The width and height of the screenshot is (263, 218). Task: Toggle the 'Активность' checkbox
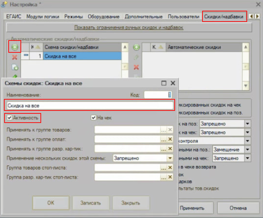coord(10,118)
